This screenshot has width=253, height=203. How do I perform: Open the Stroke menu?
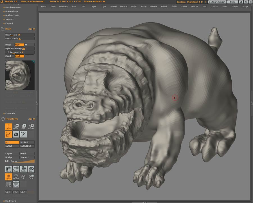(184, 6)
